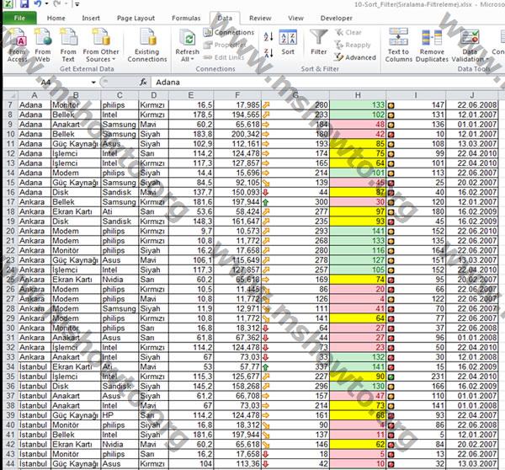Select column A header
The image size is (505, 470).
[35, 95]
